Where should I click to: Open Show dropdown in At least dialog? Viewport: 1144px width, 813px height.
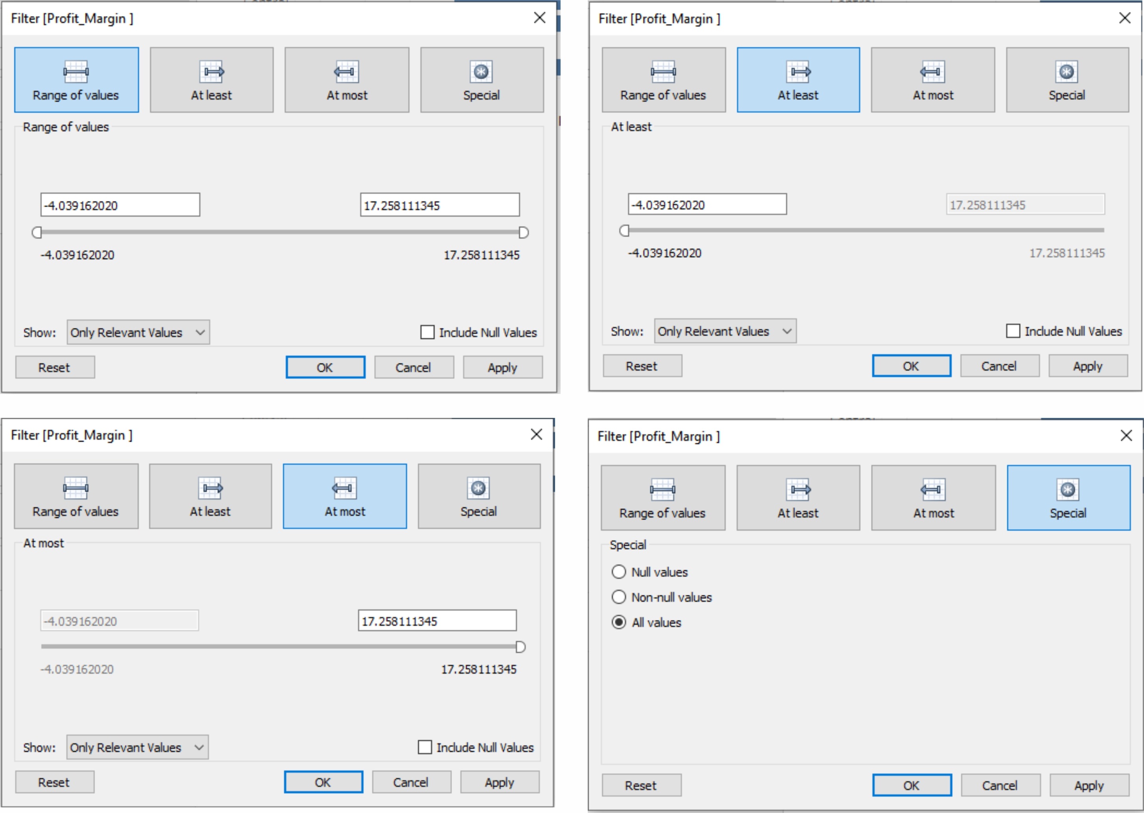click(x=725, y=331)
